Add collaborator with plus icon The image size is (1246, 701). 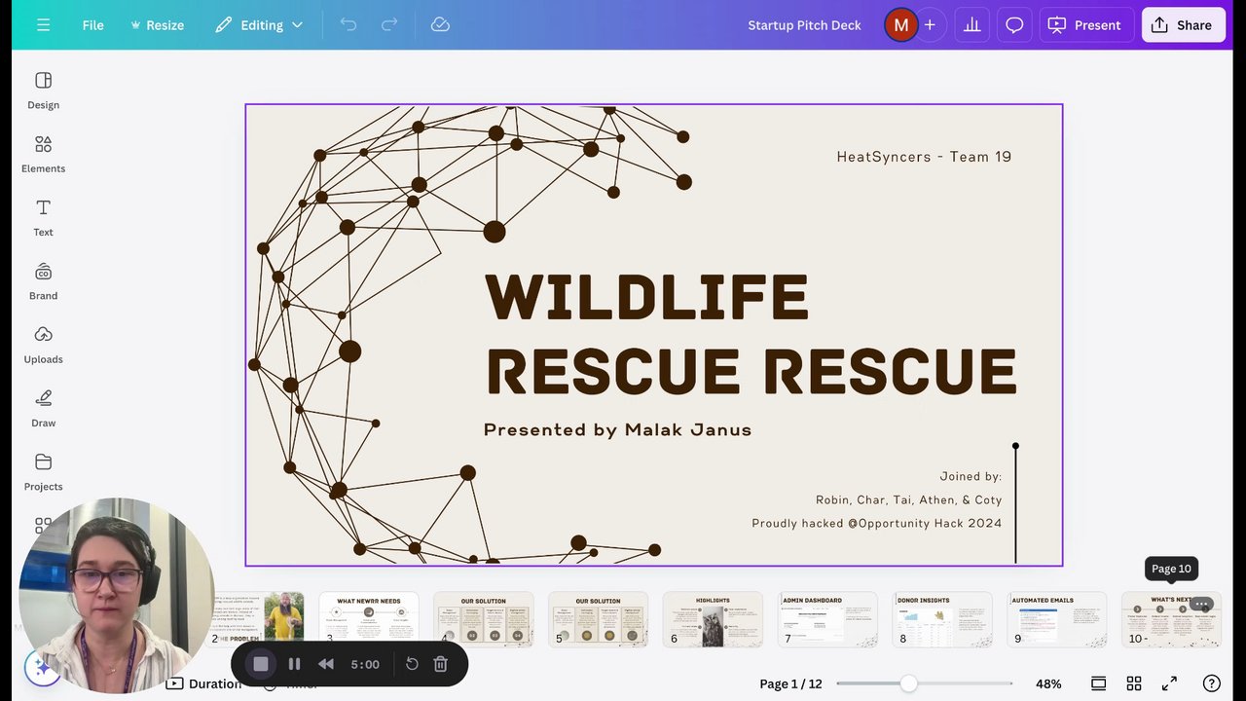[x=930, y=25]
